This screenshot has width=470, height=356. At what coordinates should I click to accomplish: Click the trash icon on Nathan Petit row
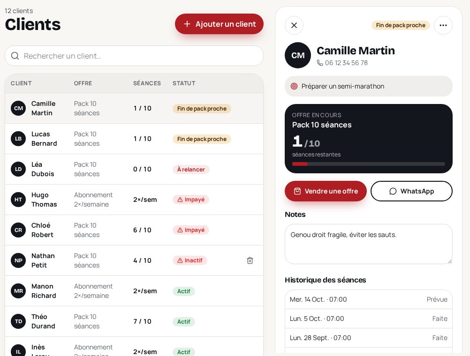pyautogui.click(x=250, y=260)
